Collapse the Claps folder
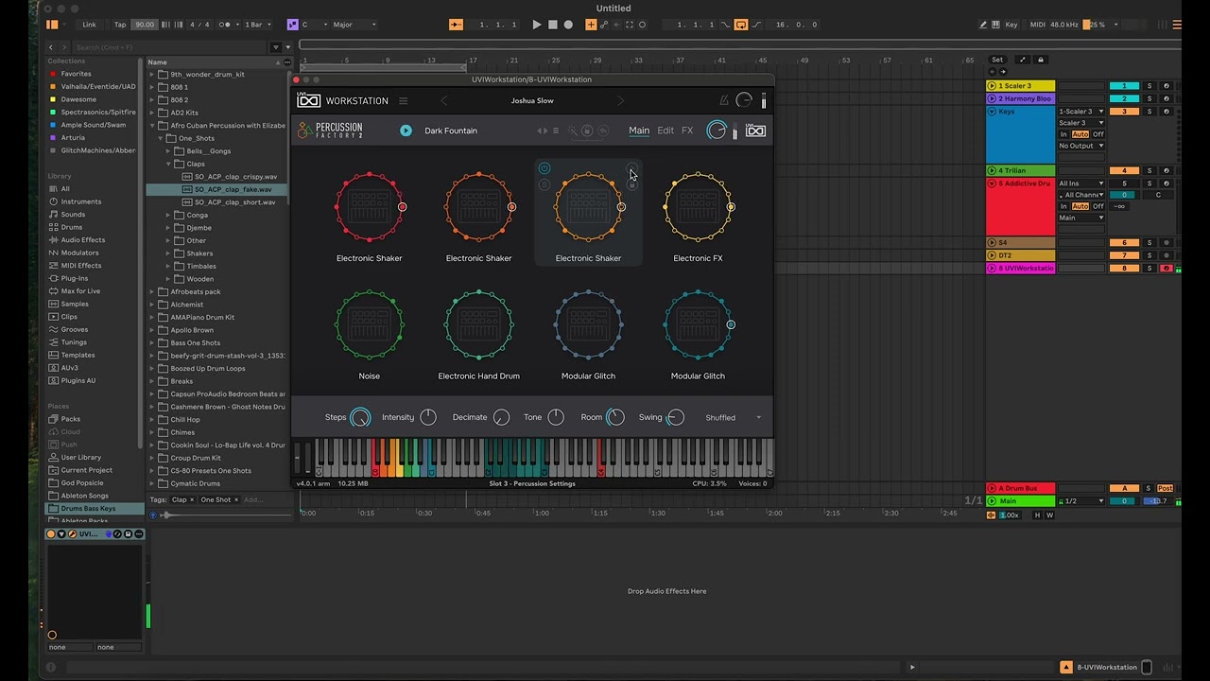The image size is (1210, 681). 168,164
